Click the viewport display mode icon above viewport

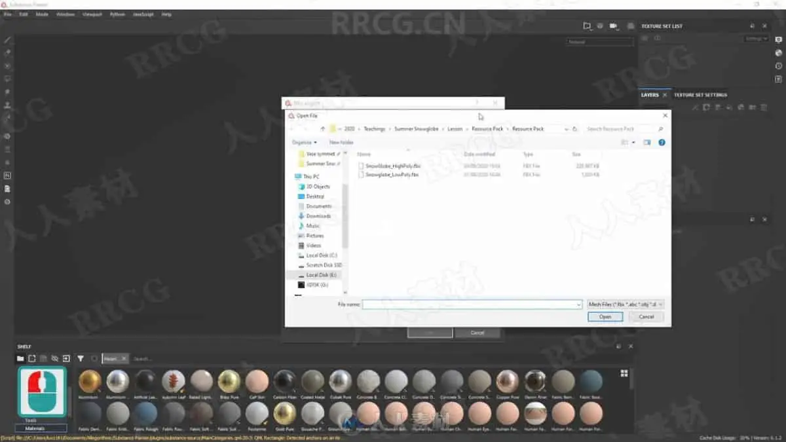[x=588, y=26]
